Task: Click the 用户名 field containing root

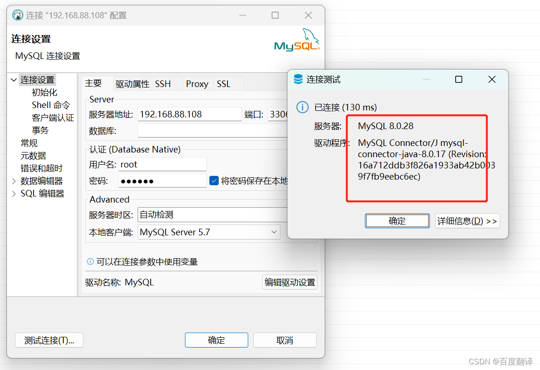Action: tap(163, 164)
